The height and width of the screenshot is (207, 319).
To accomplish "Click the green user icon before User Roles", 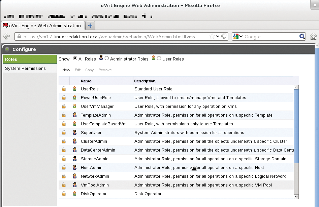I will [154, 58].
